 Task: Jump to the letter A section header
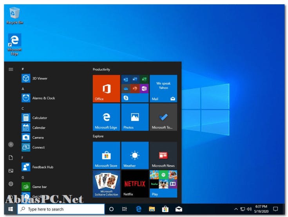tap(23, 89)
